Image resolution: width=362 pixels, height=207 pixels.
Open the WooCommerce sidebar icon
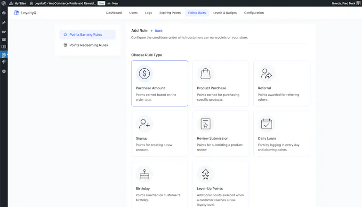4,32
